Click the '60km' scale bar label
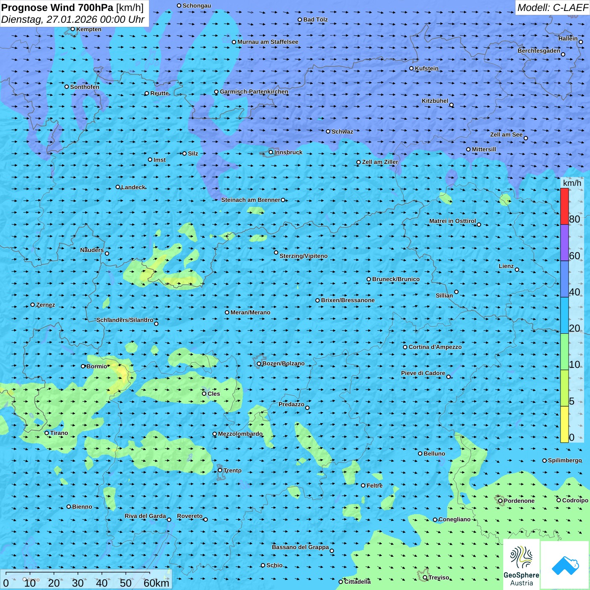Image resolution: width=590 pixels, height=590 pixels. click(x=156, y=583)
